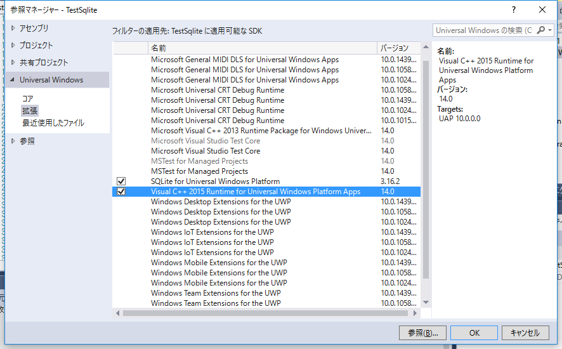
Task: Select Universal CRT Debug Runtime 10.0.1439 row
Action: [x=266, y=100]
